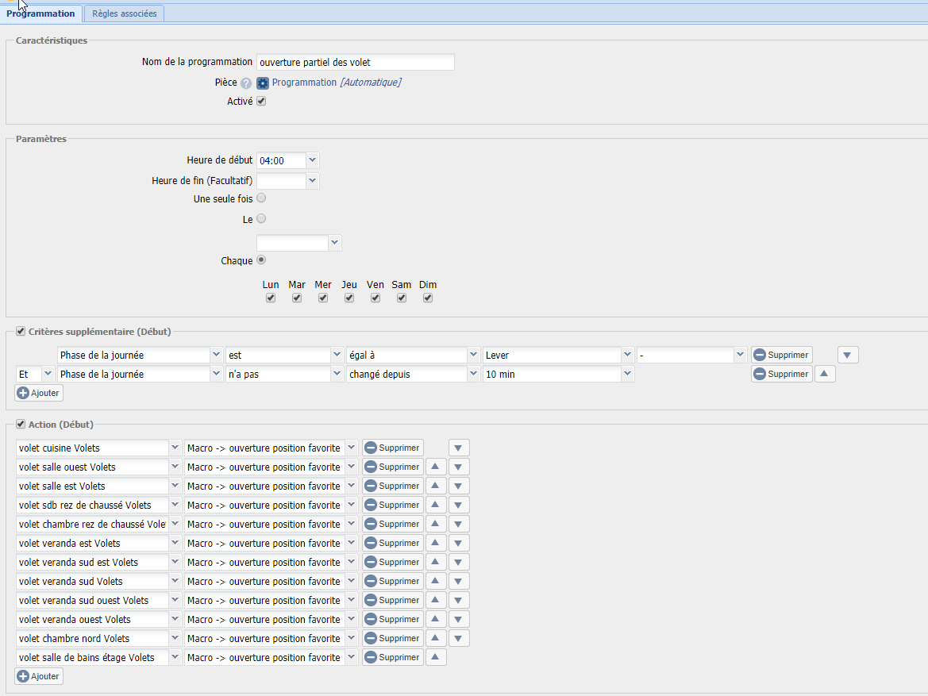Move volet veranda sud Volets action down
928x696 pixels.
(459, 581)
